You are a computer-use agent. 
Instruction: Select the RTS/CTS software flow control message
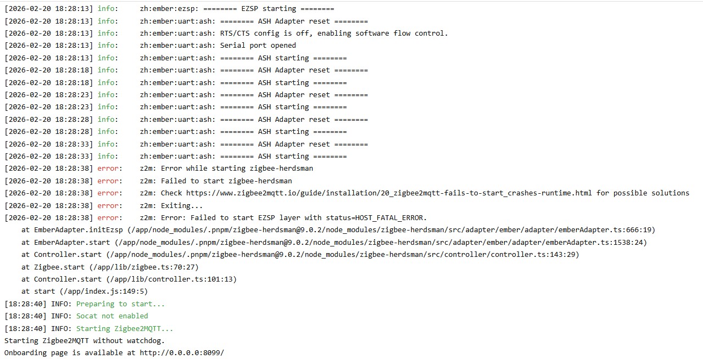coord(334,33)
